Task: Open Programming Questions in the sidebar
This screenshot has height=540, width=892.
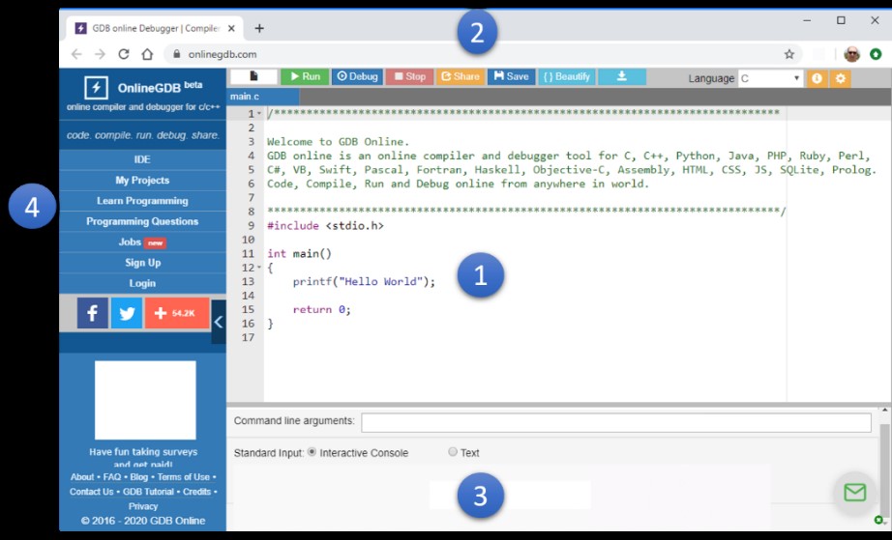Action: [x=142, y=221]
